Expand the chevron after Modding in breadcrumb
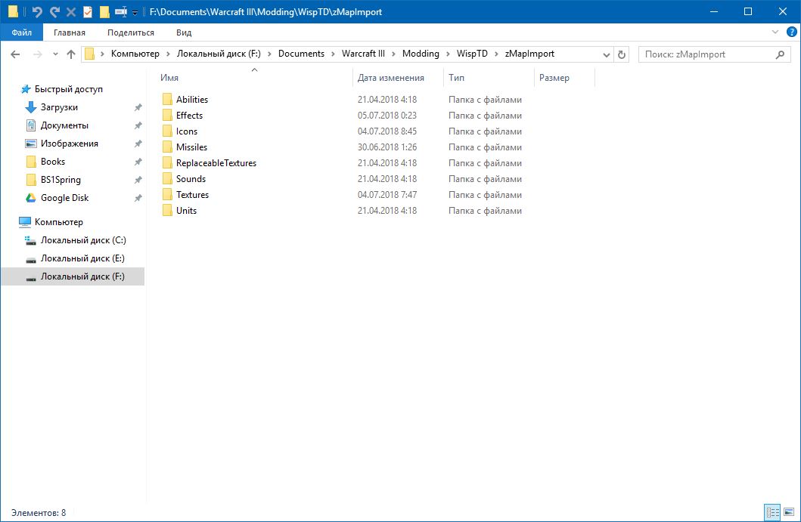Image resolution: width=801 pixels, height=522 pixels. [x=448, y=54]
